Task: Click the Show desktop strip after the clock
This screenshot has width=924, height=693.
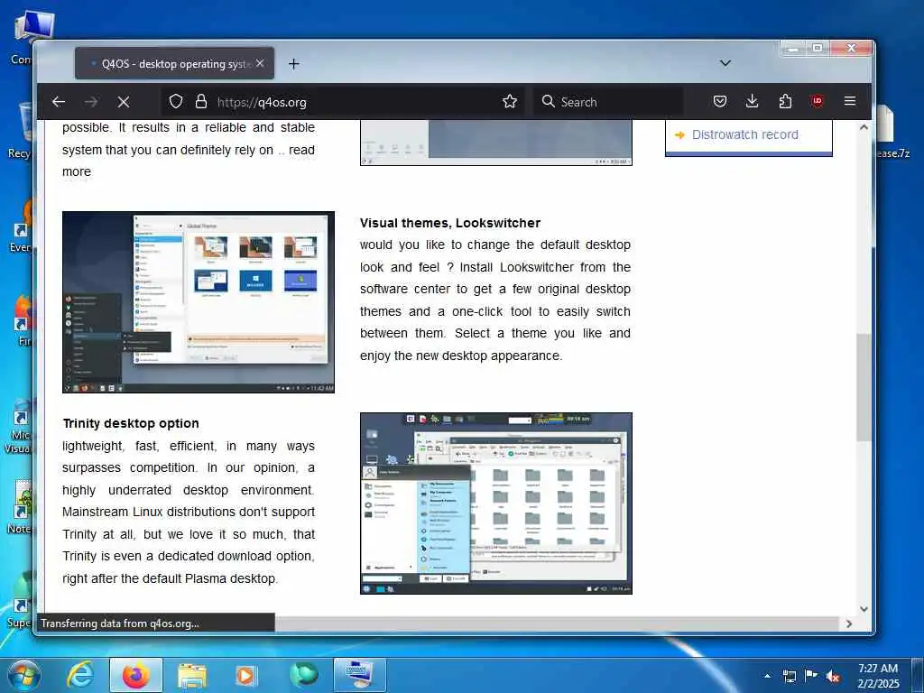Action: click(917, 676)
